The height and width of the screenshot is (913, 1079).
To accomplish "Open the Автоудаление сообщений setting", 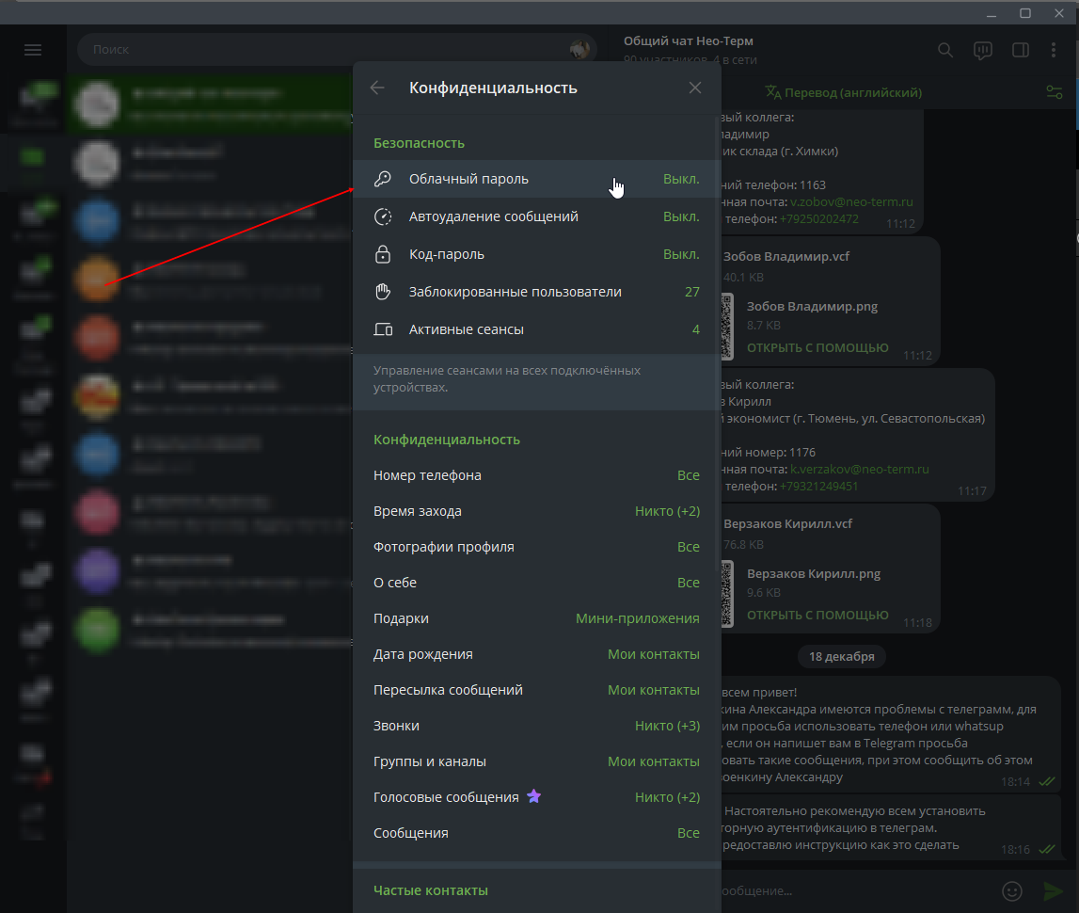I will coord(537,216).
